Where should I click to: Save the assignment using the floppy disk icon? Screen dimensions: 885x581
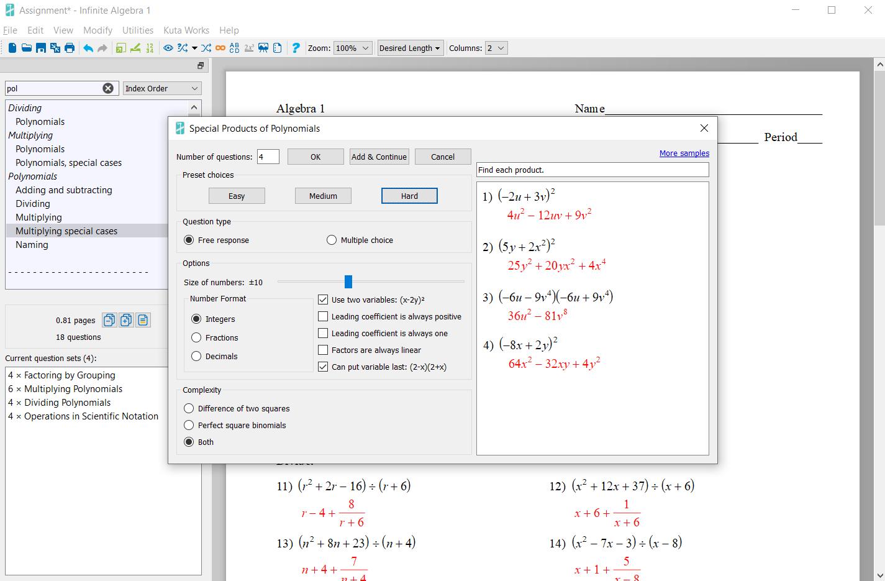click(x=41, y=48)
